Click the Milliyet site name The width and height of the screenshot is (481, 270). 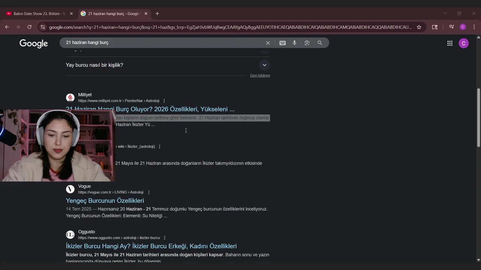(85, 95)
